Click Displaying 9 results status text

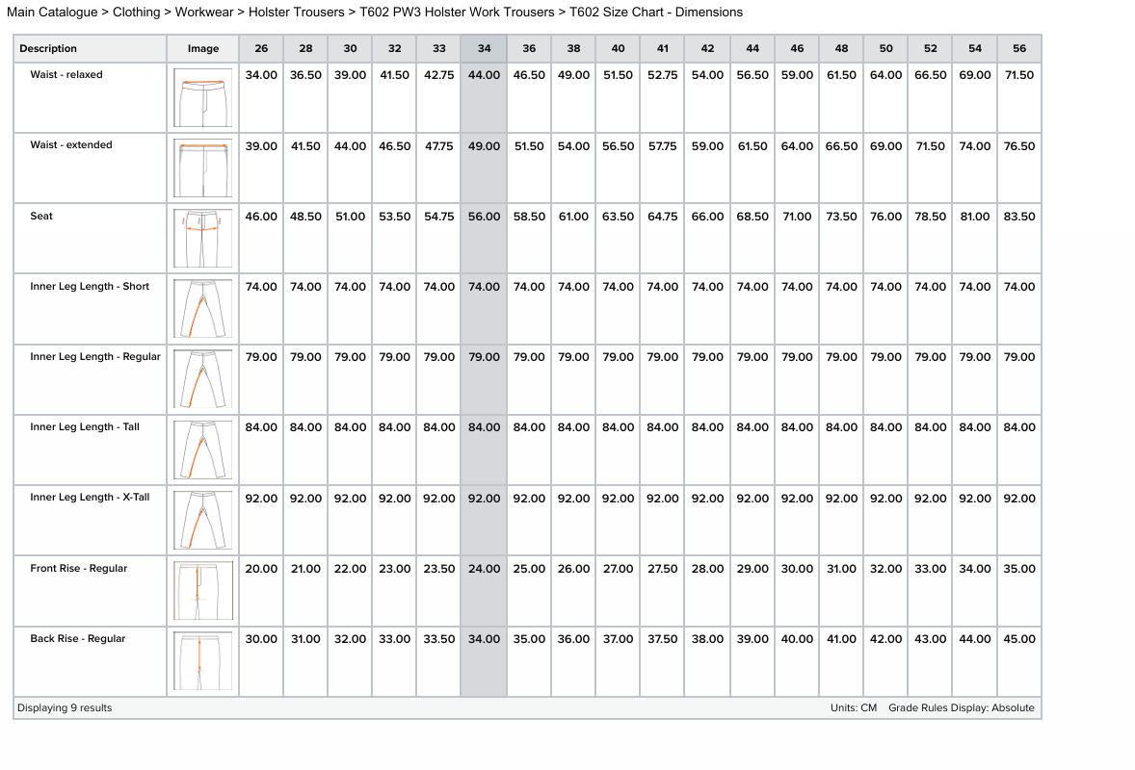(x=65, y=707)
